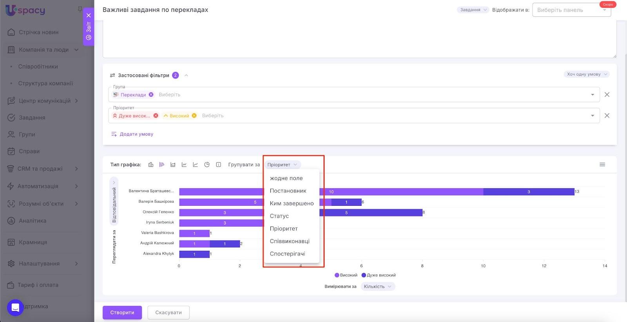Remove the Високий priority tag
This screenshot has height=322, width=627.
pos(194,116)
